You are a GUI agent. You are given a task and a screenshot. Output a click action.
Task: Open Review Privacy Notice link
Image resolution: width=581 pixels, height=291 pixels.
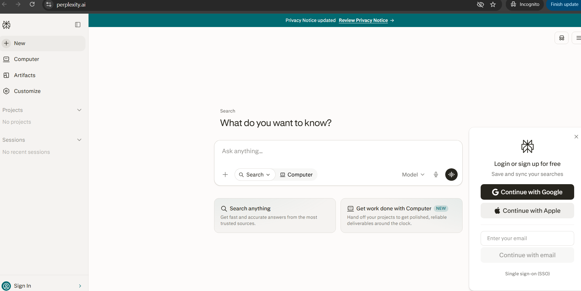(x=363, y=20)
